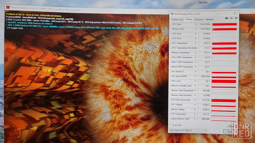Click the FurMark 'F1: toggle help' line
The width and height of the screenshot is (255, 143).
coord(15,28)
